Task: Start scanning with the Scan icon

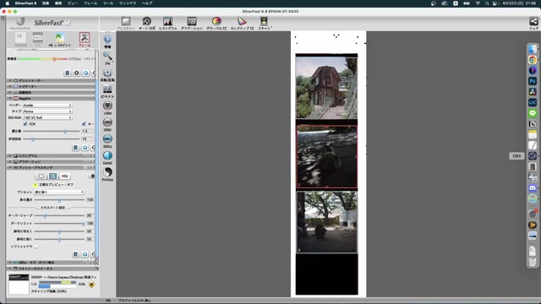Action: [x=265, y=21]
